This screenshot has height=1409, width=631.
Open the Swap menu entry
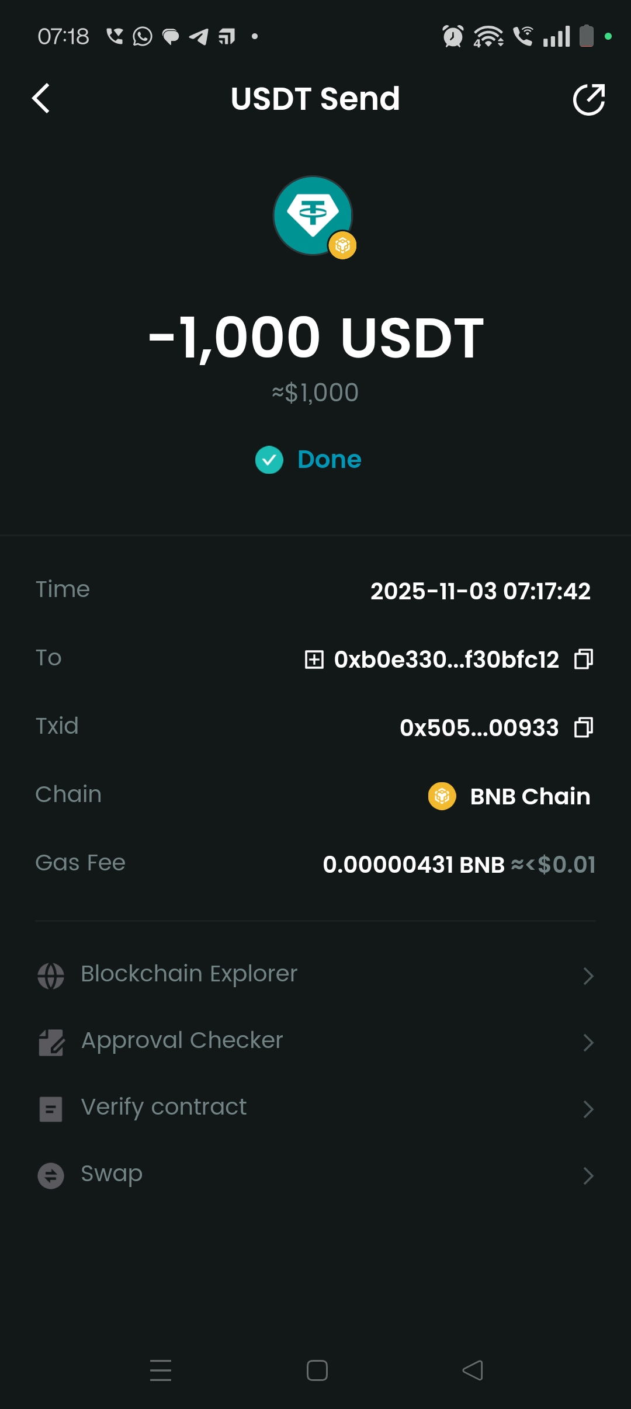pyautogui.click(x=112, y=1174)
